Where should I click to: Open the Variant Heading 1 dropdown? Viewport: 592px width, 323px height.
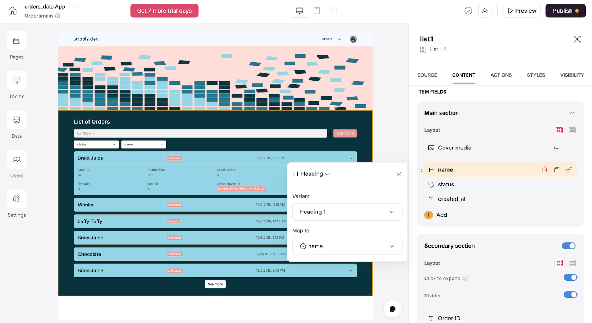click(x=347, y=212)
